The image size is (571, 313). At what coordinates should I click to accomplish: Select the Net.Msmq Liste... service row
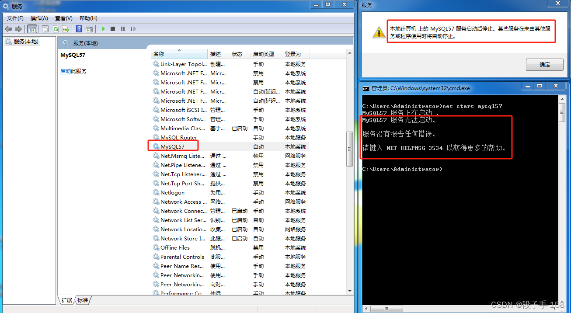[x=230, y=156]
